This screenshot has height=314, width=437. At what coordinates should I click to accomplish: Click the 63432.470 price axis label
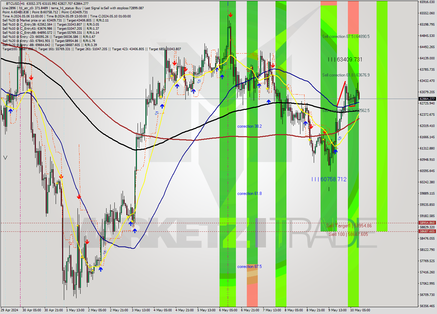point(427,81)
